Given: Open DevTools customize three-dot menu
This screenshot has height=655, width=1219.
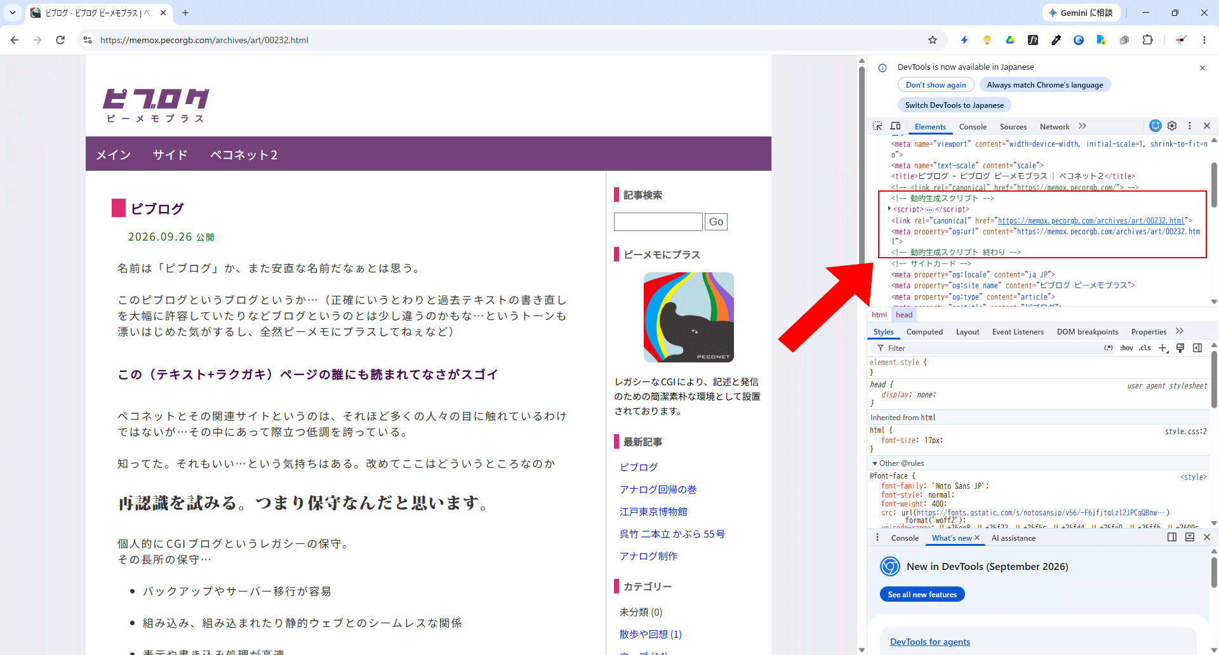Looking at the screenshot, I should tap(1190, 126).
